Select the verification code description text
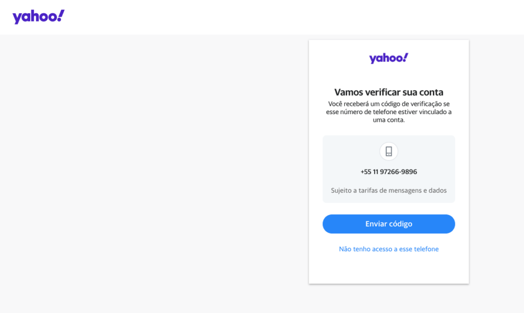Image resolution: width=524 pixels, height=313 pixels. click(x=388, y=111)
